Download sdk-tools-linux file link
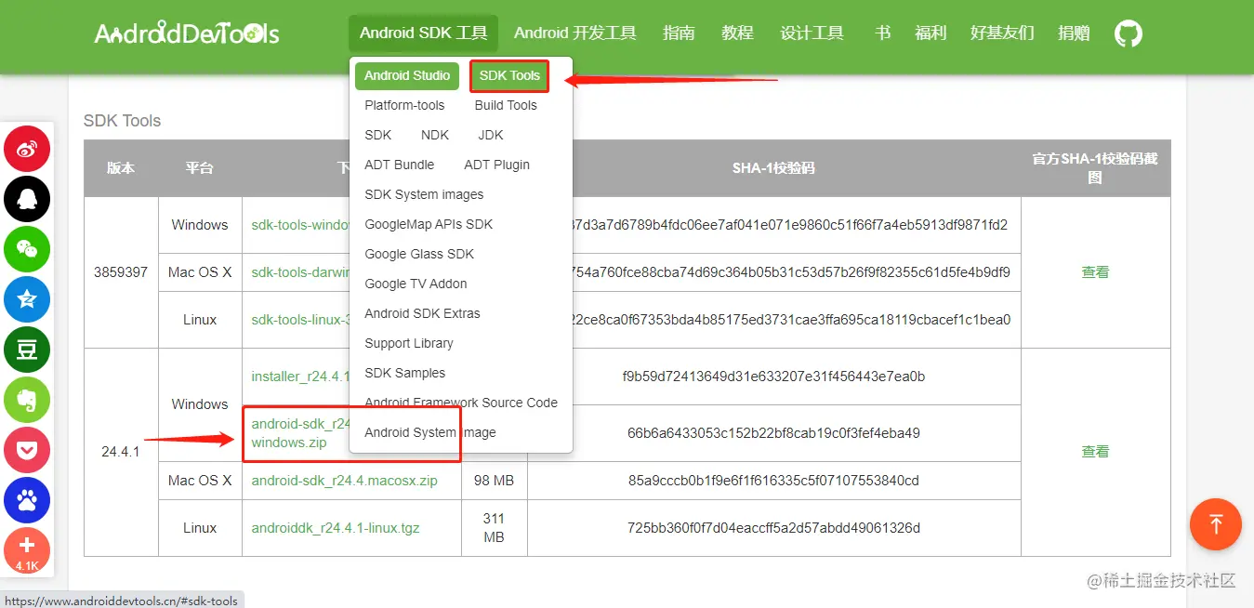 point(300,320)
